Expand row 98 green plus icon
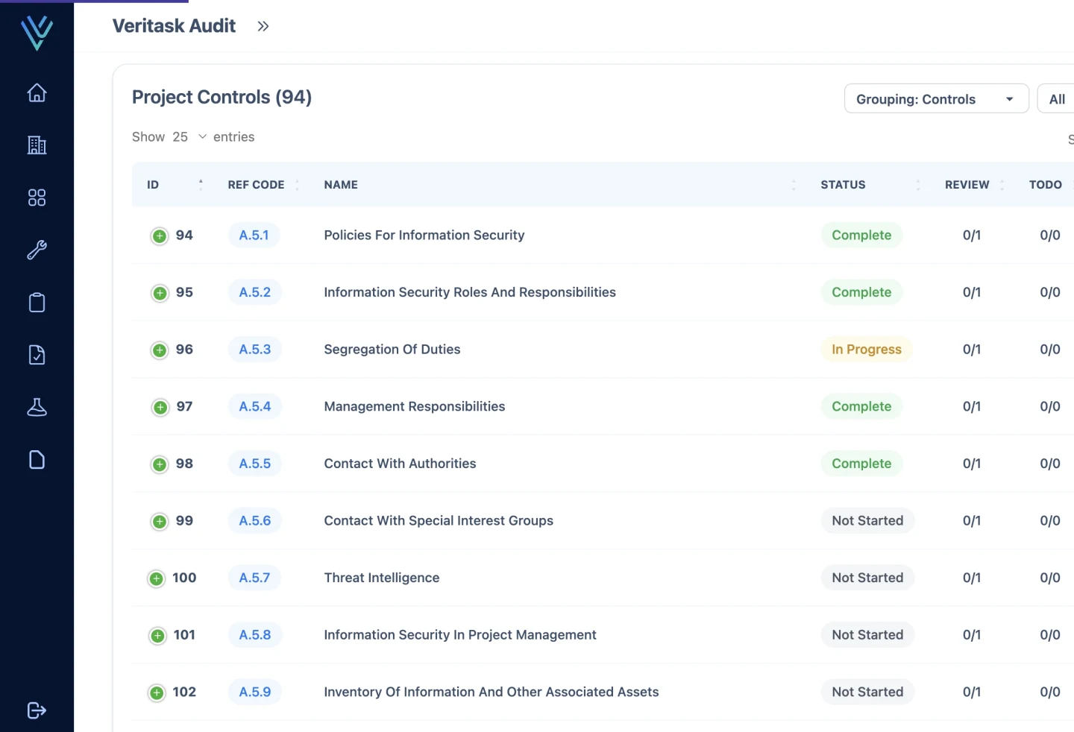1074x732 pixels. click(160, 464)
